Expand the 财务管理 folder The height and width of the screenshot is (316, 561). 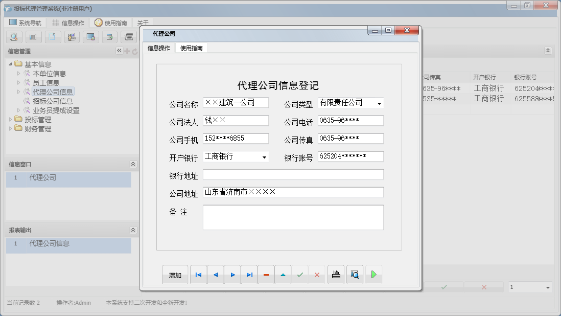tap(10, 129)
